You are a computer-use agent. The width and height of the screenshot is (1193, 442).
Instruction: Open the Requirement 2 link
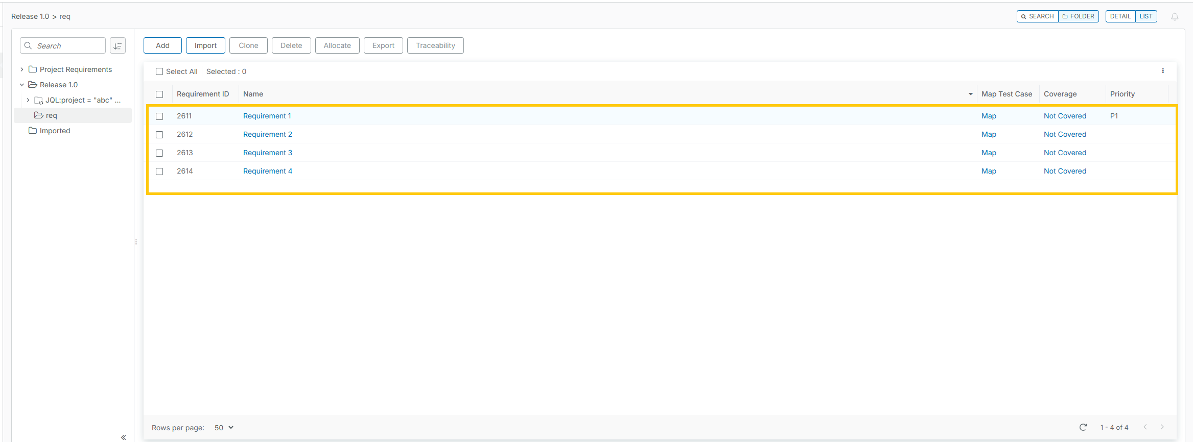(x=267, y=134)
